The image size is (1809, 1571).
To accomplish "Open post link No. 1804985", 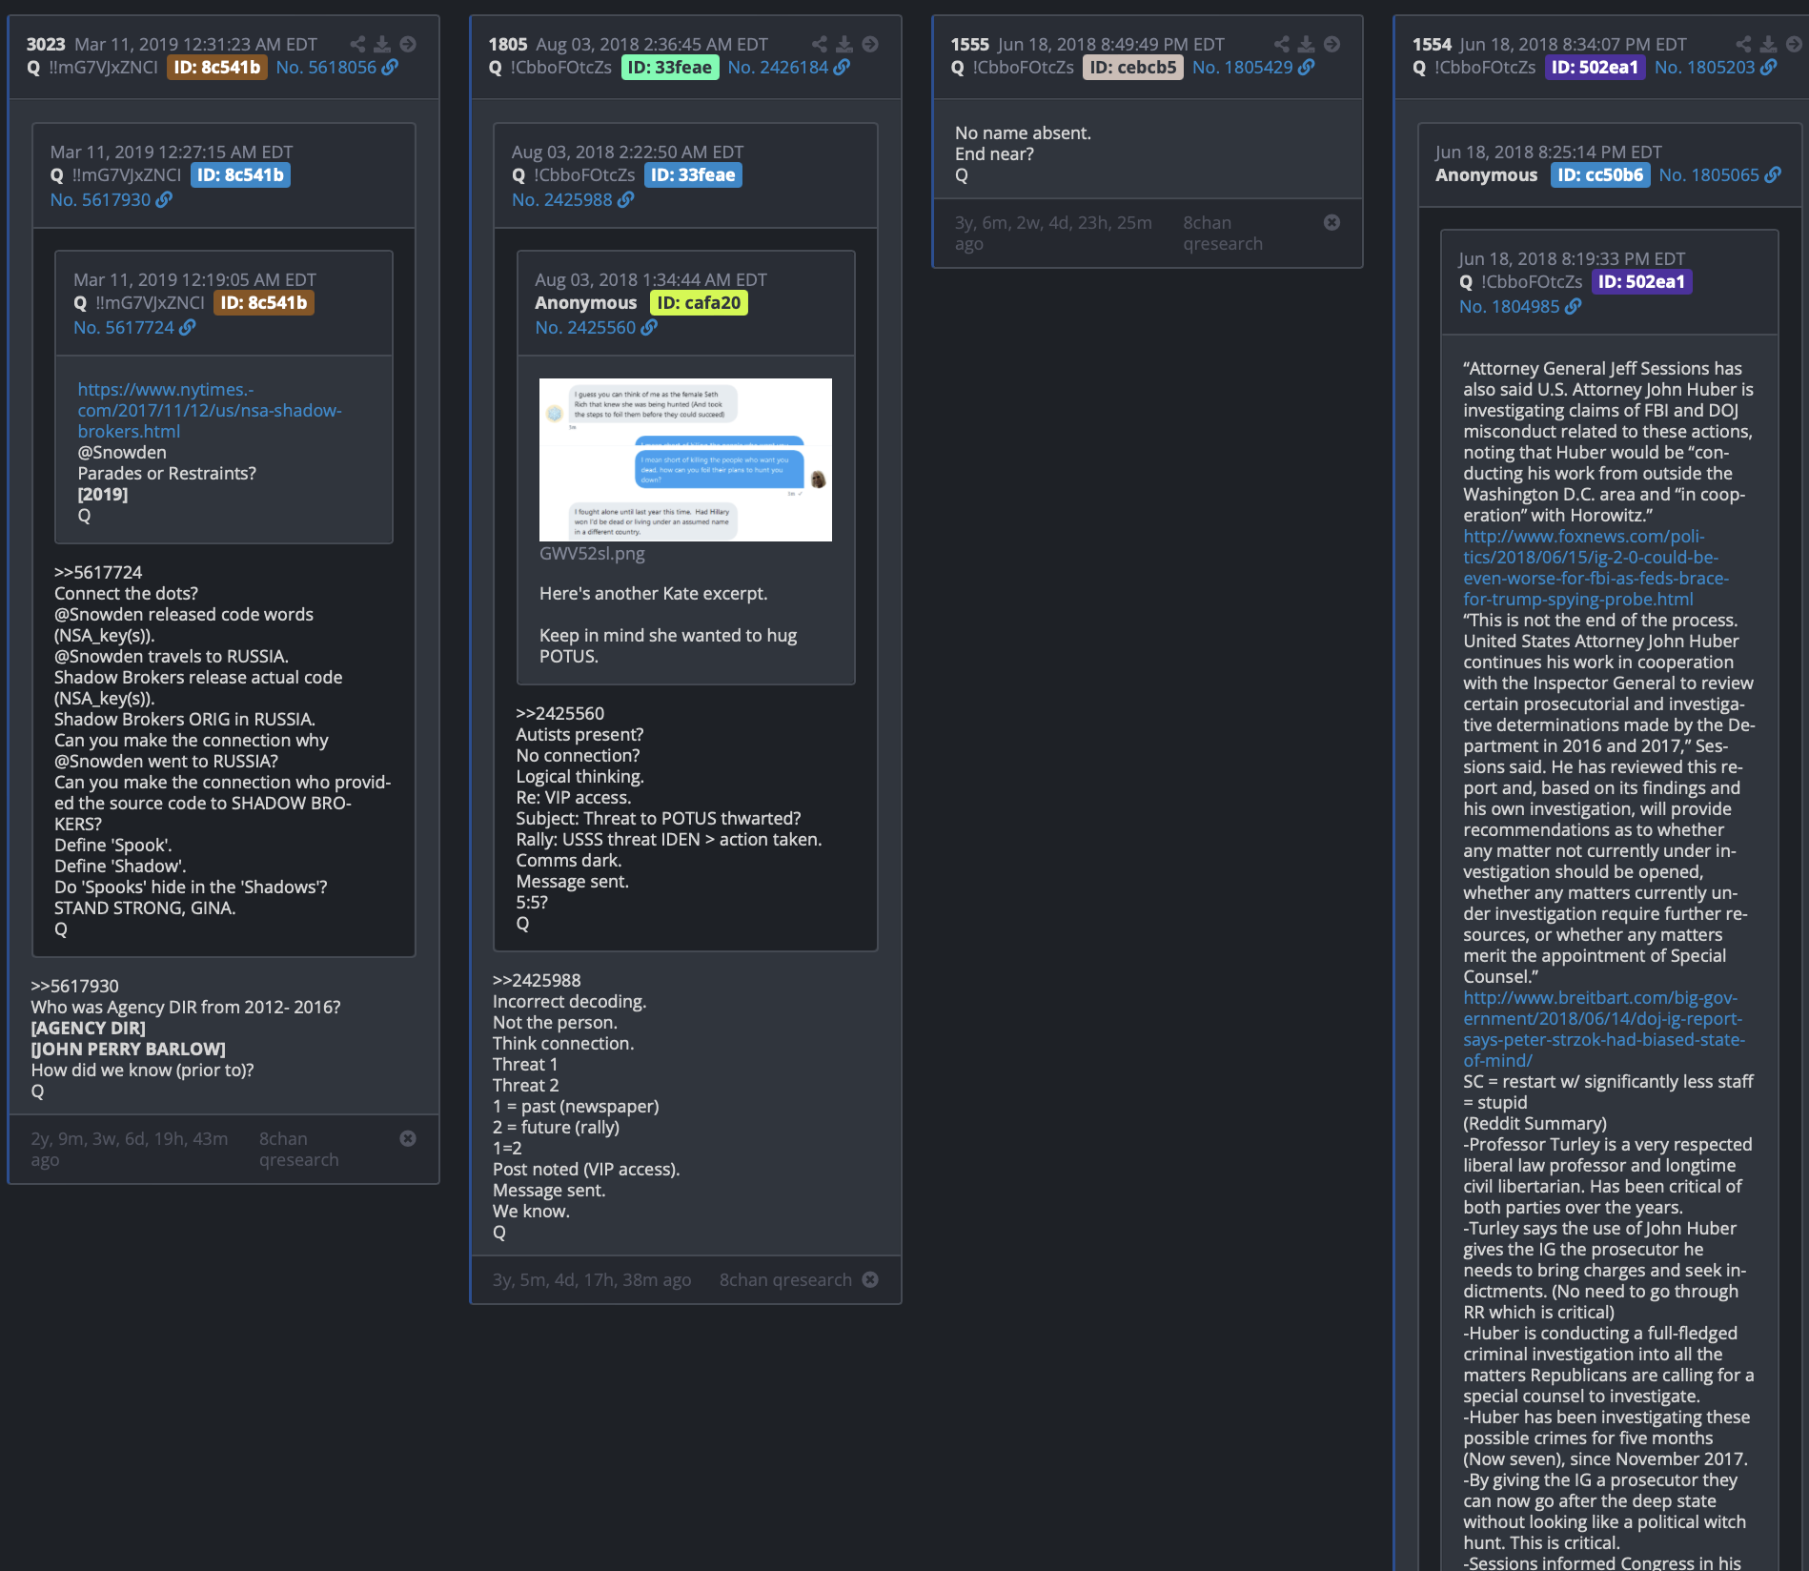I will (x=1510, y=306).
